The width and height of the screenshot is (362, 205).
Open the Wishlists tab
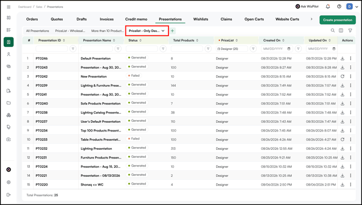pos(200,19)
